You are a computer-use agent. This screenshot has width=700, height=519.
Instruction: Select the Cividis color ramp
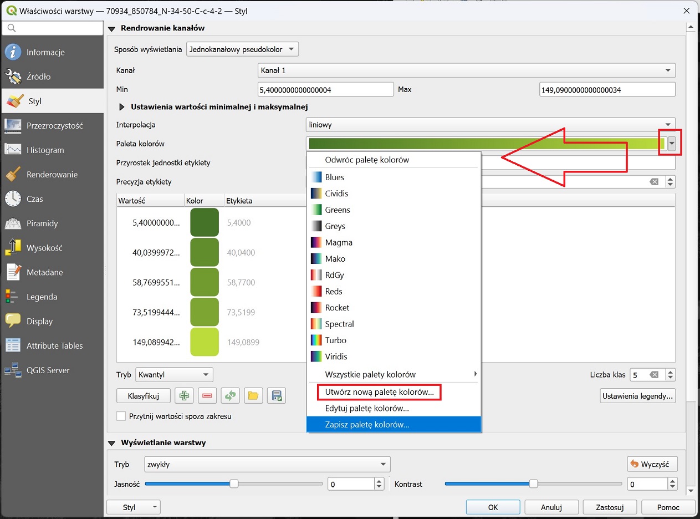(394, 194)
